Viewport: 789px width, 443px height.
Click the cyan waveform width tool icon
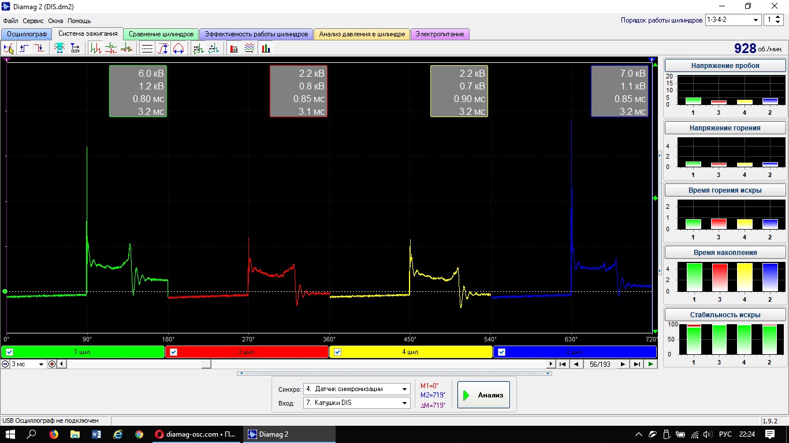[x=59, y=48]
